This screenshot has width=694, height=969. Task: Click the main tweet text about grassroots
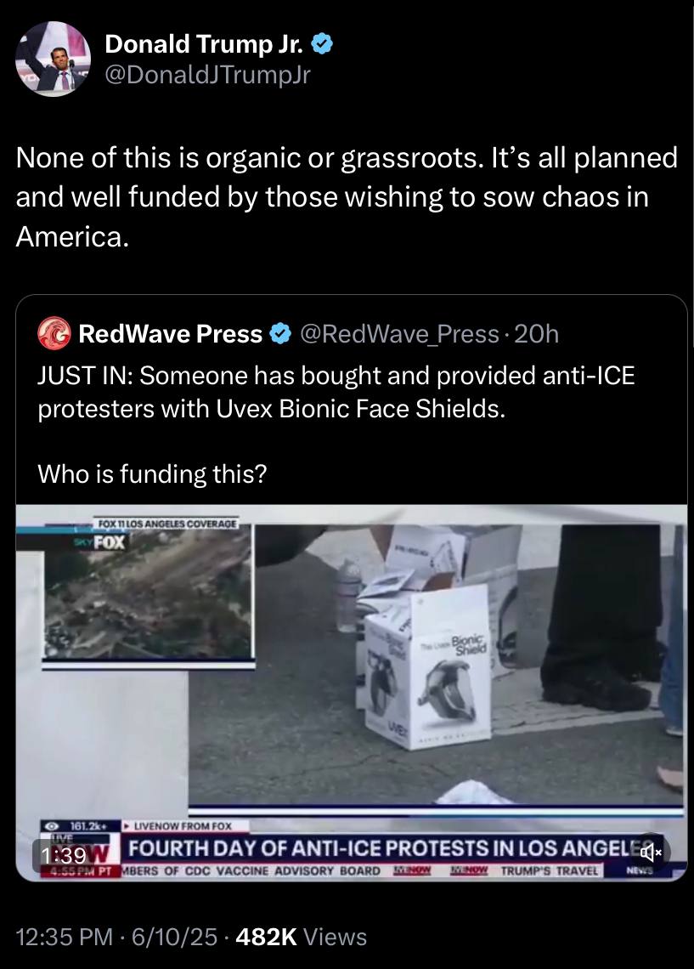(347, 196)
